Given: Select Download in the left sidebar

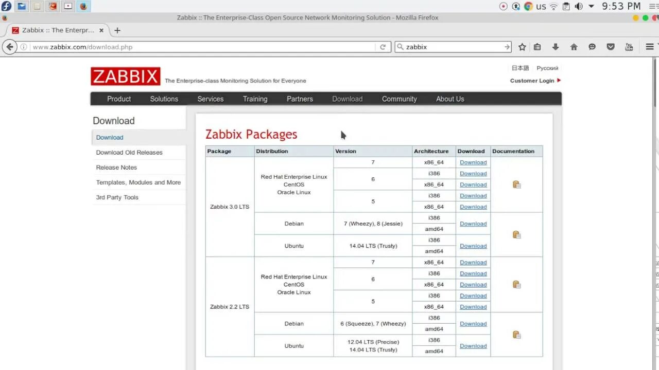Looking at the screenshot, I should tap(110, 137).
